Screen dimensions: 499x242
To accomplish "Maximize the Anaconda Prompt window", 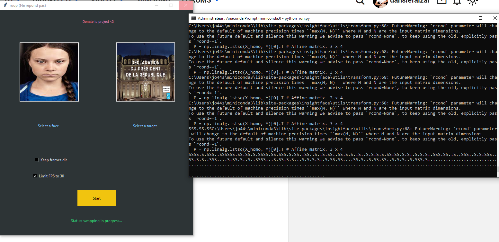I will (480, 18).
